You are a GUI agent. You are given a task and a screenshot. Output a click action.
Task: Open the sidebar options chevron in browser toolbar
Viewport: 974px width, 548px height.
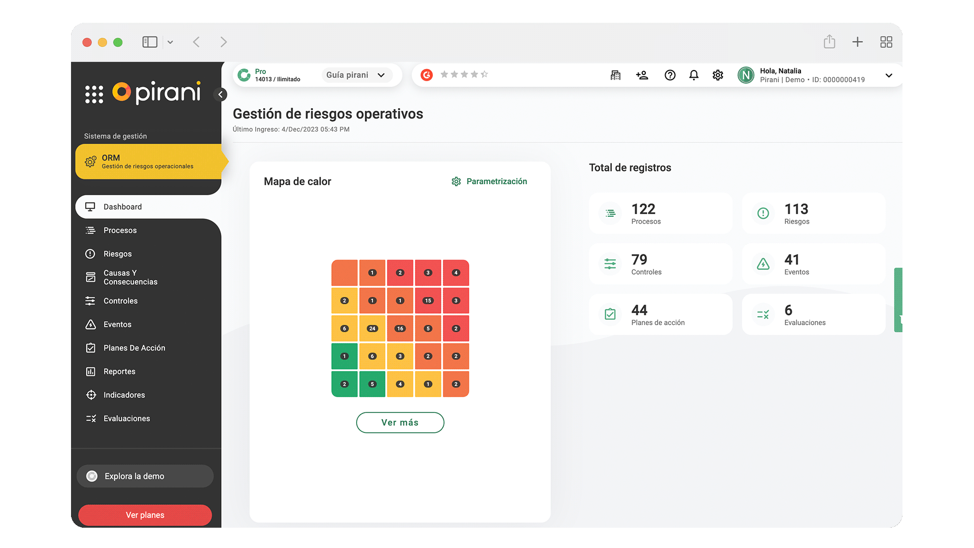click(x=170, y=42)
